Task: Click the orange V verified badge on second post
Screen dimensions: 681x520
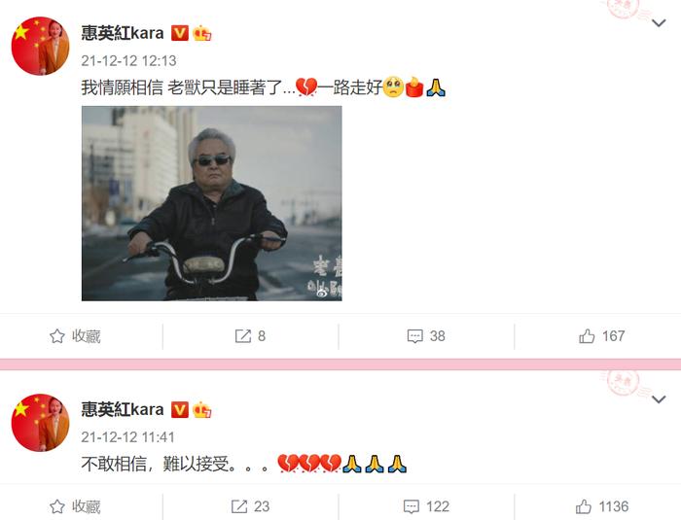Action: coord(179,410)
